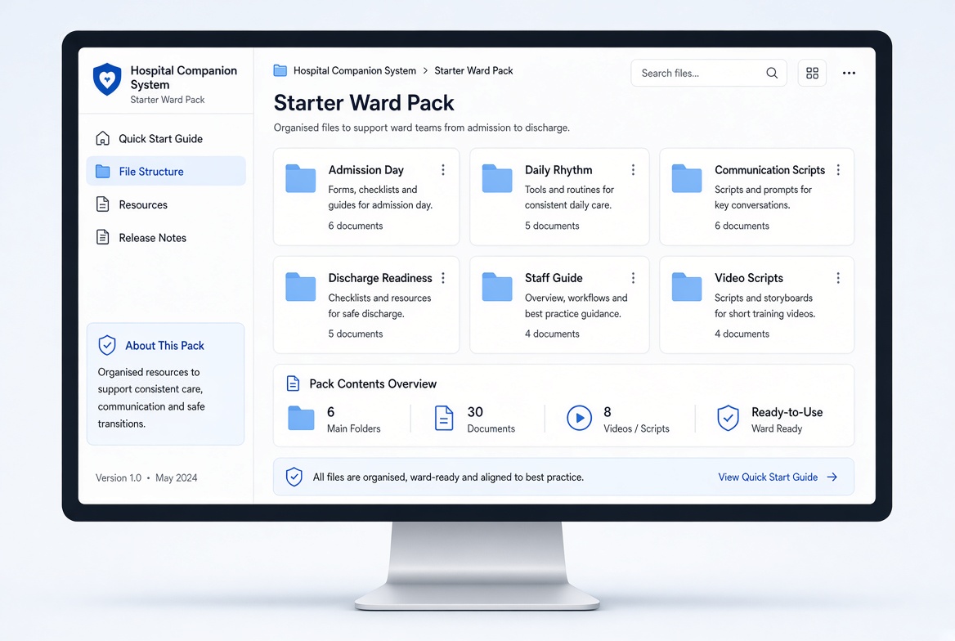Click the arrow beside View Quick Start Guide
The image size is (955, 641).
[x=832, y=477]
